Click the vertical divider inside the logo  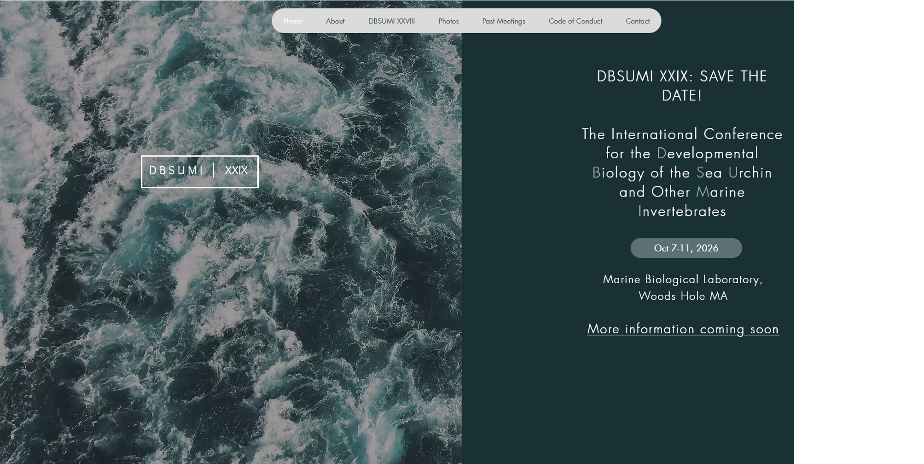coord(214,170)
